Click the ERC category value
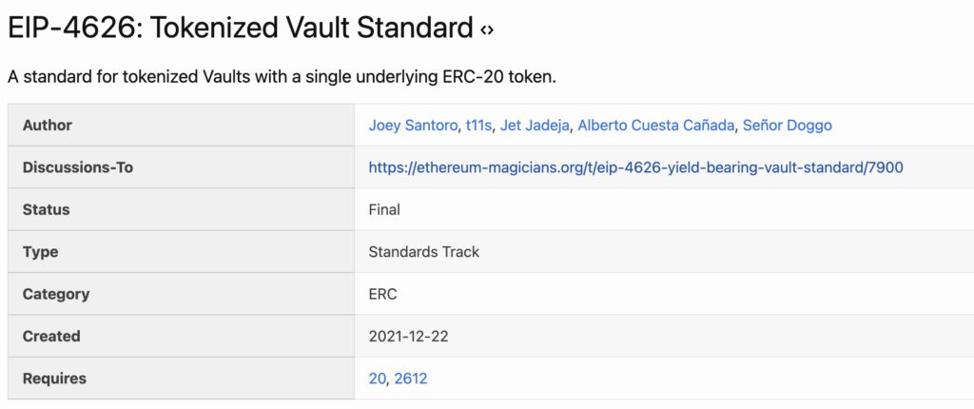Image resolution: width=974 pixels, height=409 pixels. pyautogui.click(x=382, y=294)
